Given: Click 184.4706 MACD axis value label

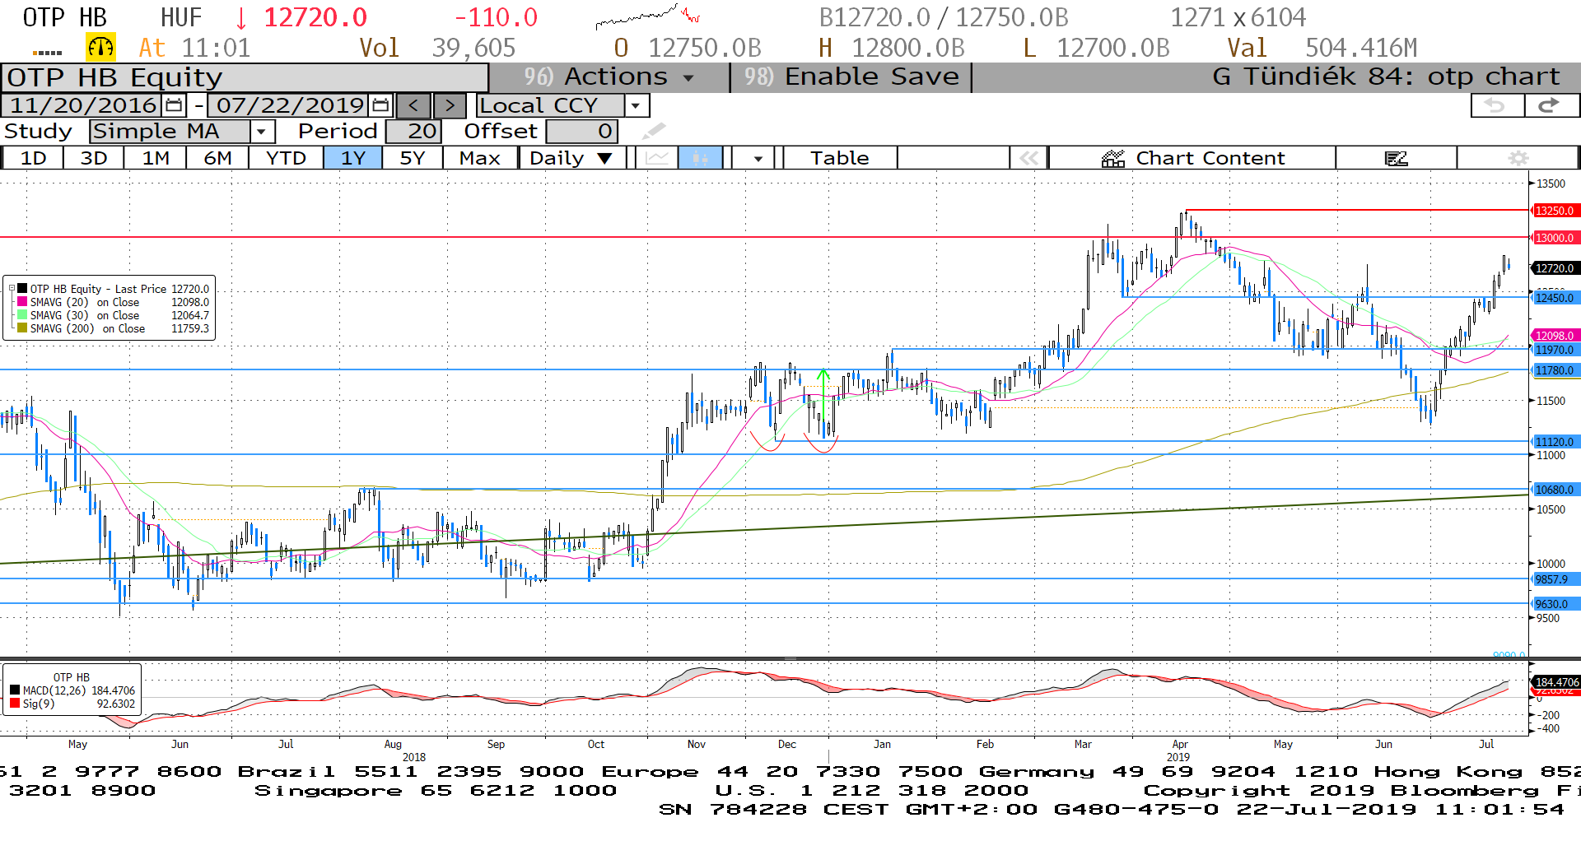Looking at the screenshot, I should point(1557,682).
